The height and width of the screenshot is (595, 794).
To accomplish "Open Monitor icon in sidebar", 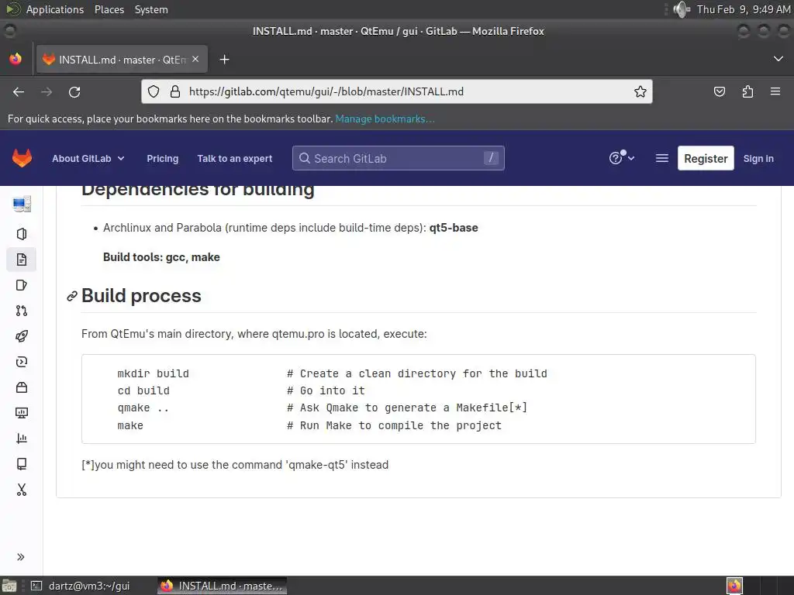I will point(21,413).
